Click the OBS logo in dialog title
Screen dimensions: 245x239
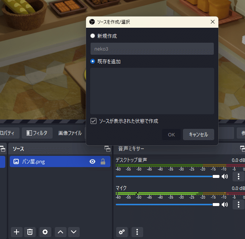tap(92, 22)
